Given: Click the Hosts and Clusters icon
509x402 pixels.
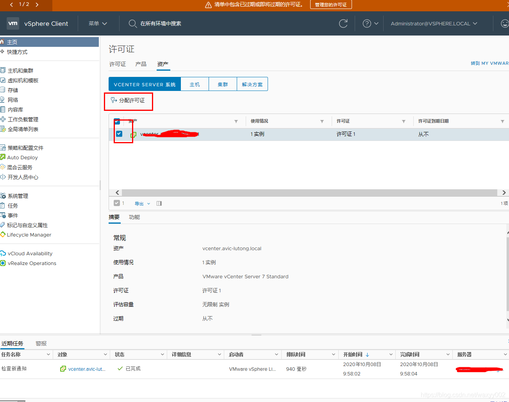Looking at the screenshot, I should pyautogui.click(x=3, y=70).
